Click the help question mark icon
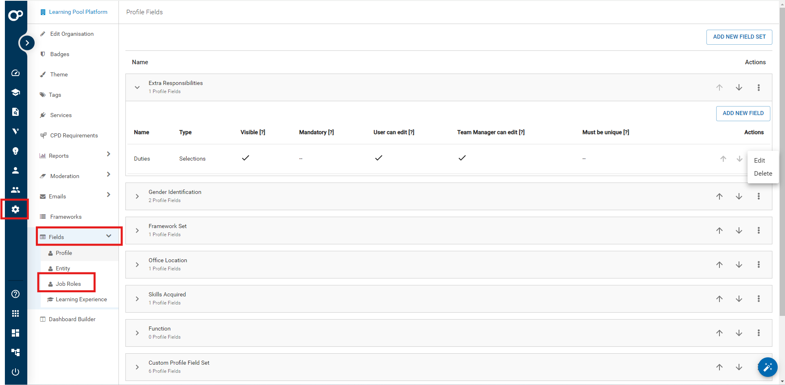Viewport: 785px width, 385px height. [15, 294]
